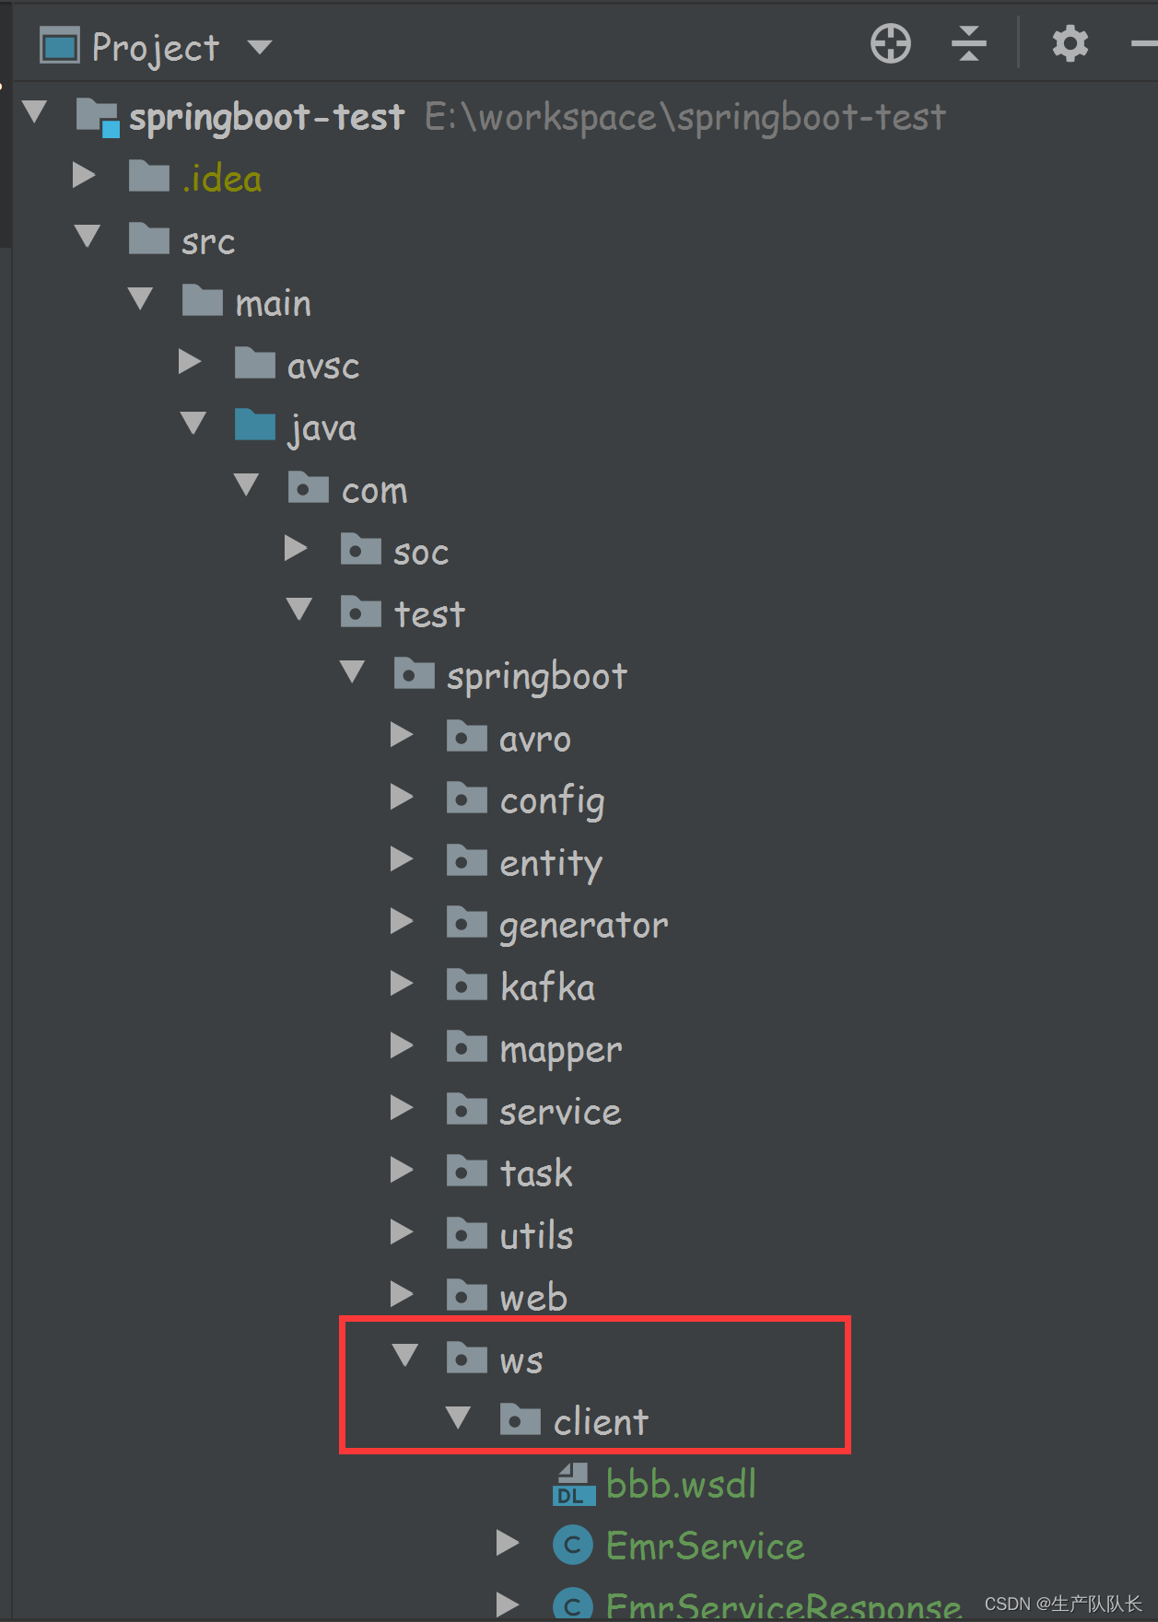This screenshot has width=1158, height=1622.
Task: Click the Hide panel icon at top right
Action: coord(1145,43)
